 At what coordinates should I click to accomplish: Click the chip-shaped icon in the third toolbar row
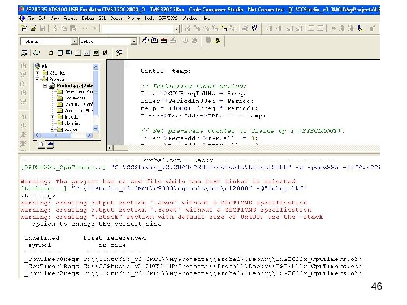(x=51, y=53)
